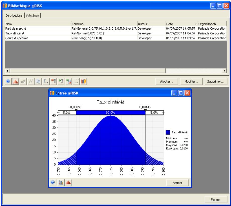Click help icon in Bibliothèque toolbar
Screen dimensions: 231x206
(x=9, y=81)
